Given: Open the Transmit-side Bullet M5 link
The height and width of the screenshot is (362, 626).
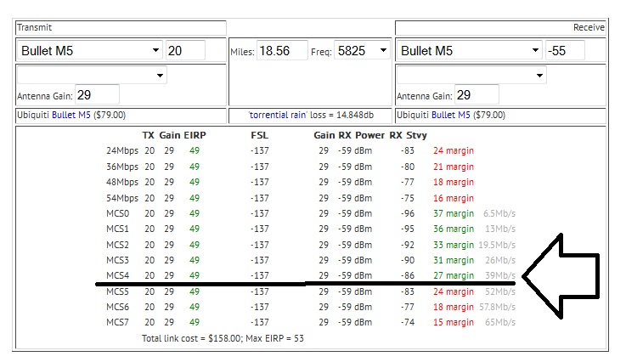Looking at the screenshot, I should (71, 115).
